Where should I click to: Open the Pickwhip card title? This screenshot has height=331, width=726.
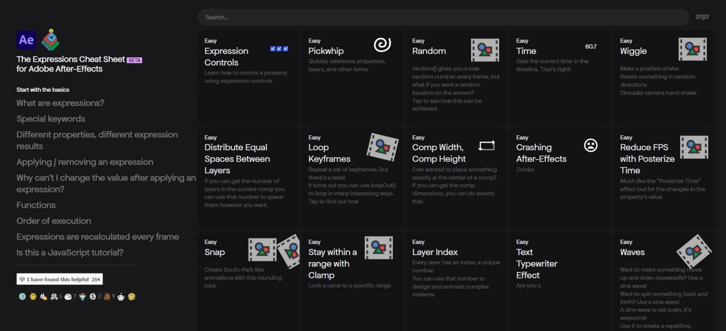[x=326, y=51]
